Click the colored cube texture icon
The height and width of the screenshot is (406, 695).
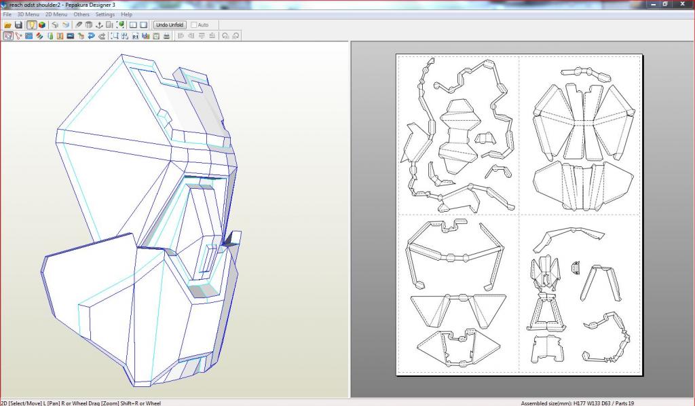(41, 25)
